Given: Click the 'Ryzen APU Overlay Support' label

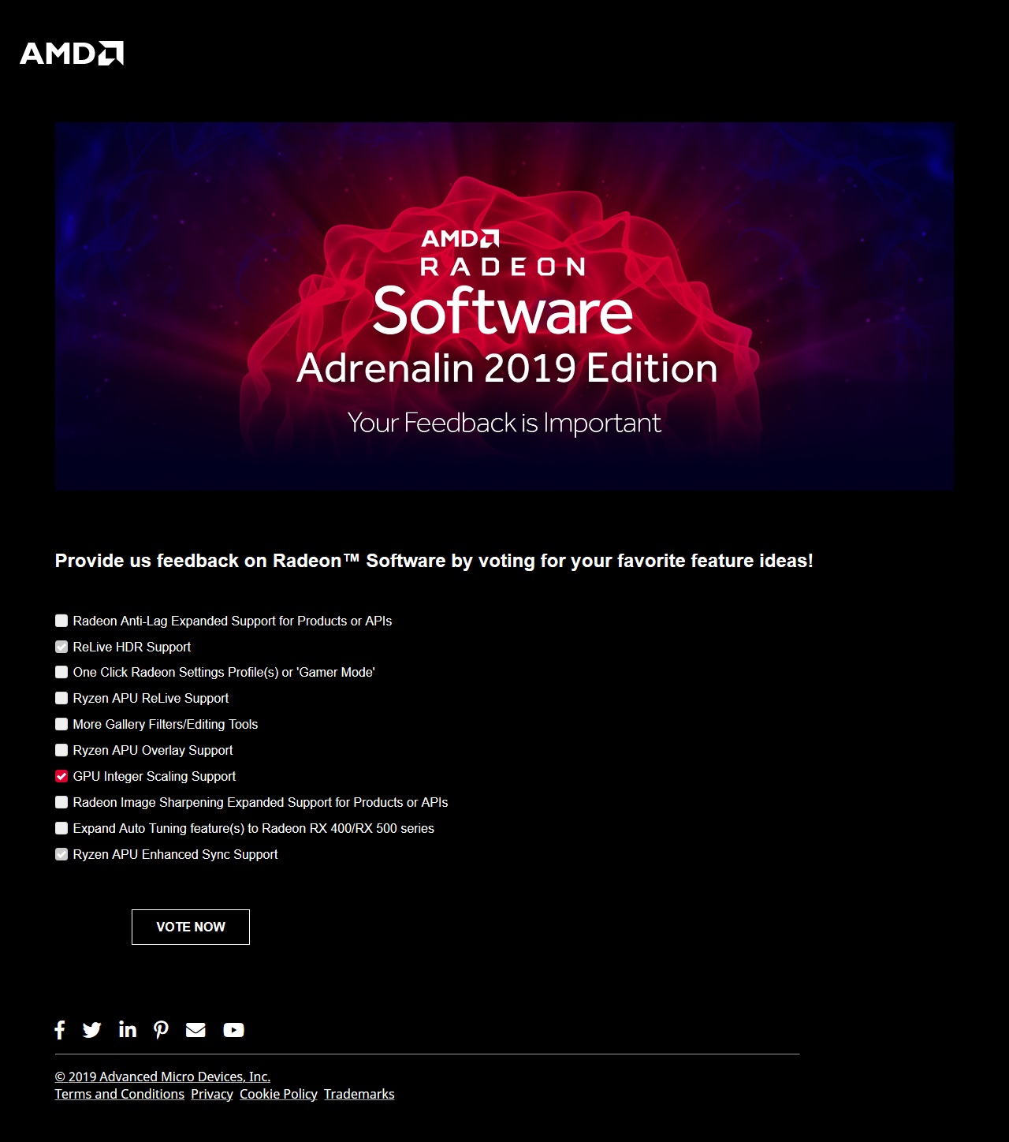Looking at the screenshot, I should [153, 750].
